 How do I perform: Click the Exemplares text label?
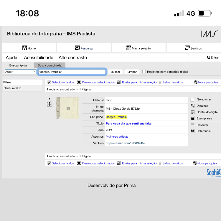[x=204, y=118]
